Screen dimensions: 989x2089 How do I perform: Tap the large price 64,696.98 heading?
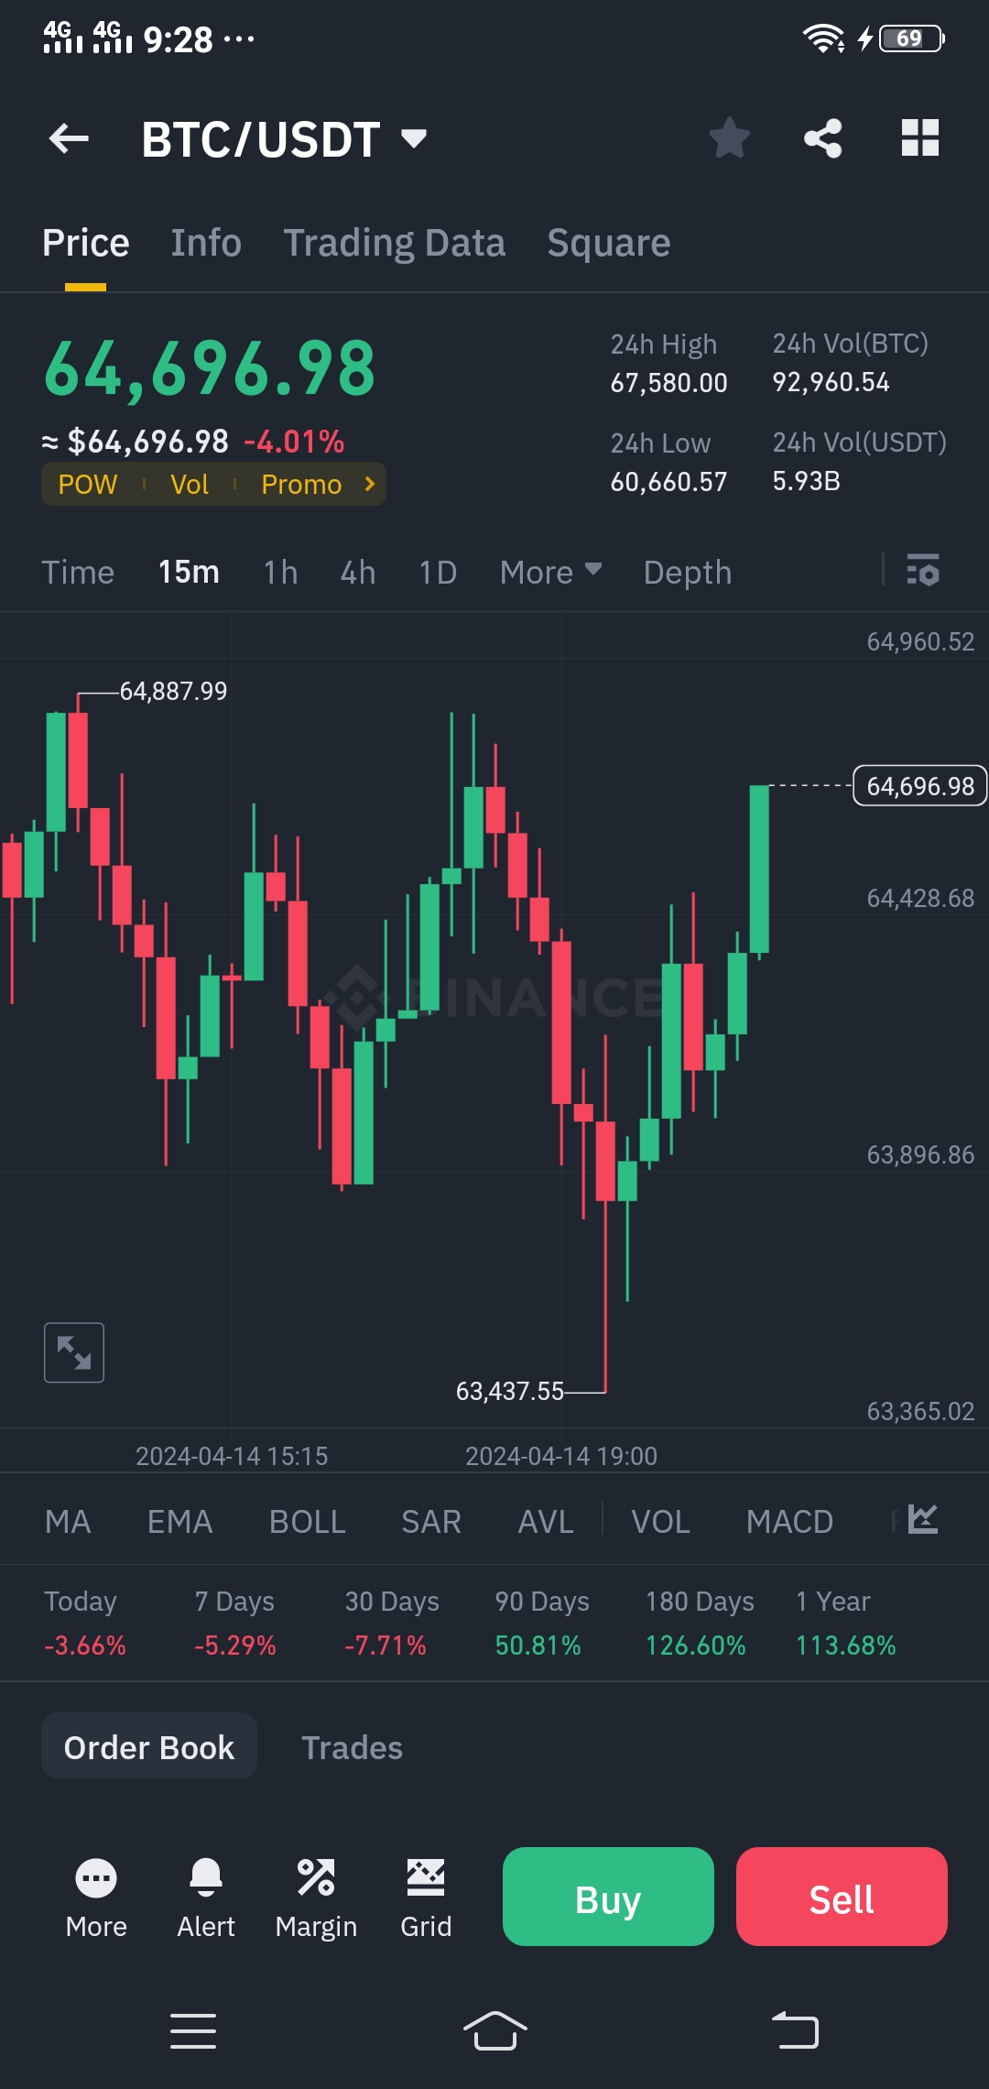point(210,368)
